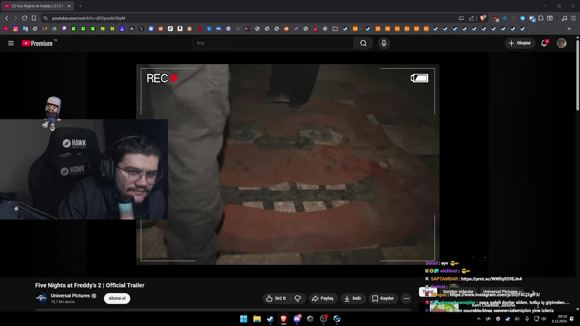
Task: Share the video via Paylaş
Action: pyautogui.click(x=322, y=298)
